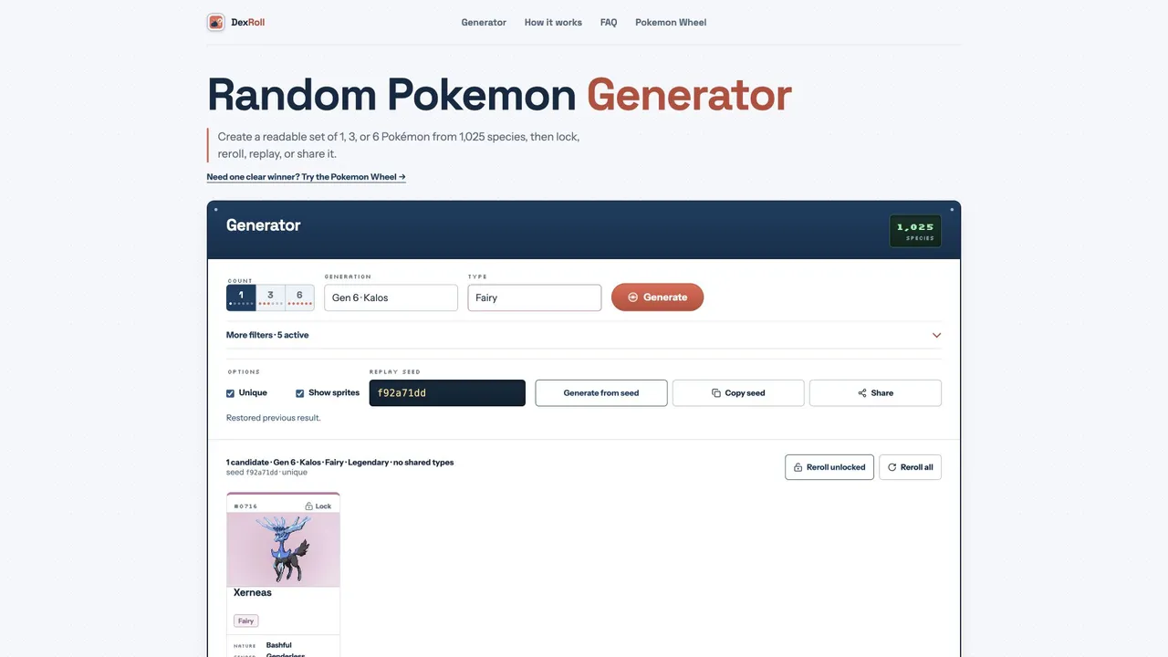
Task: Open the Type dropdown showing Fairy
Action: click(x=535, y=297)
